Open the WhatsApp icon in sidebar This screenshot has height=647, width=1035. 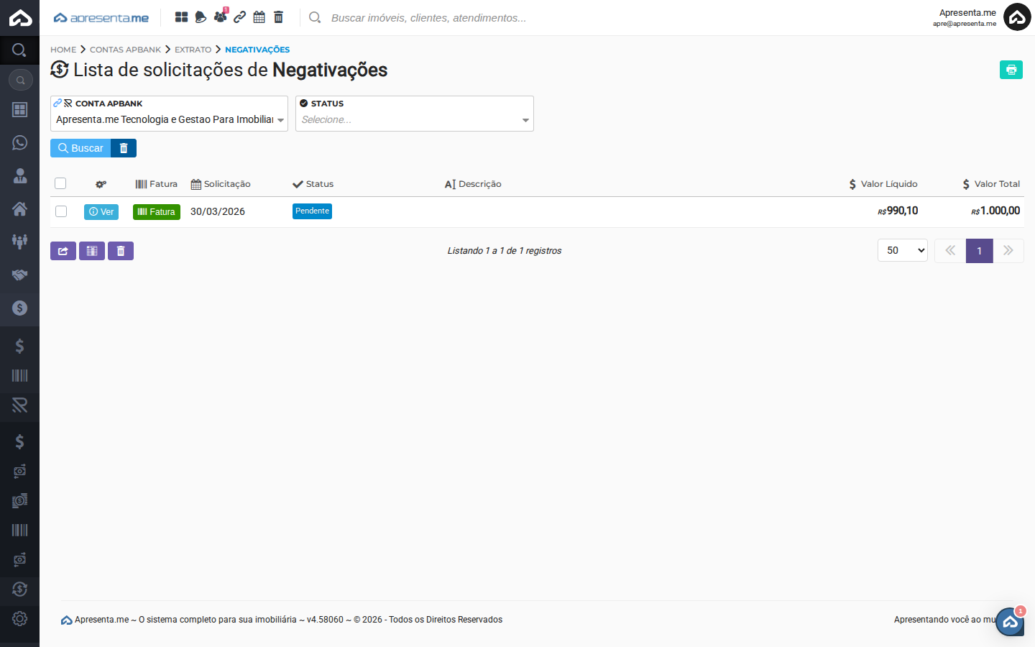19,142
